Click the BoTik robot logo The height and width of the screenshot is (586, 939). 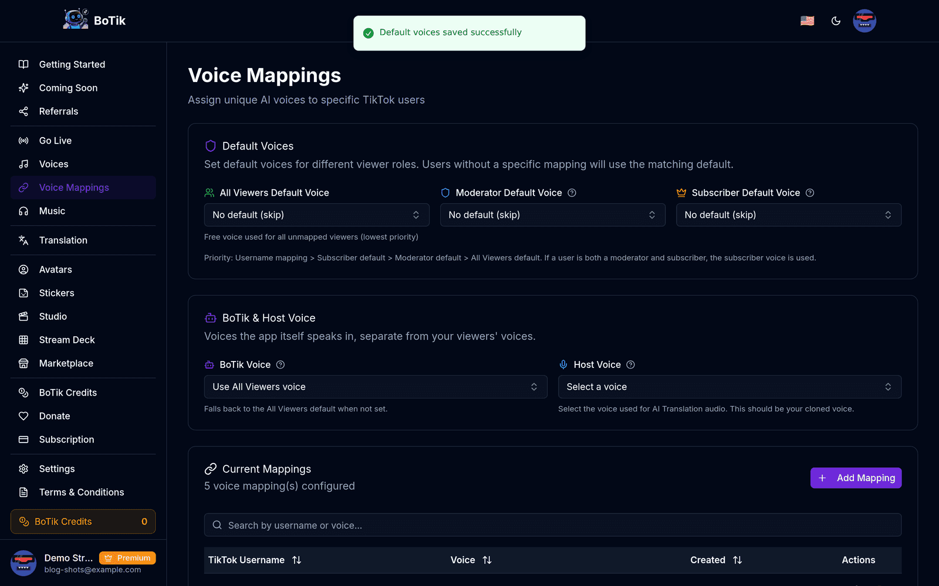[x=76, y=19]
